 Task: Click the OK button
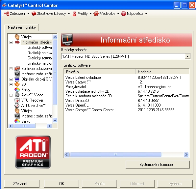[61, 184]
